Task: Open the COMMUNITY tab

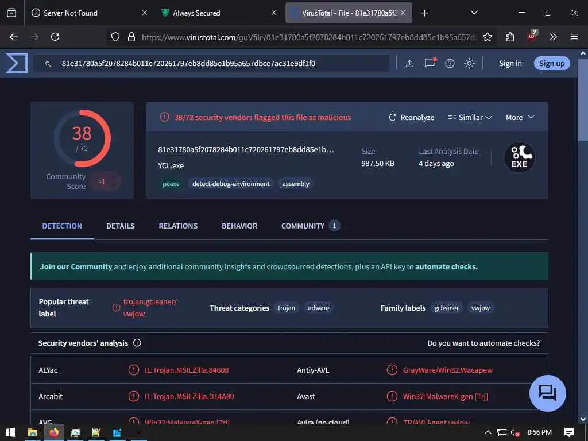Action: coord(311,226)
